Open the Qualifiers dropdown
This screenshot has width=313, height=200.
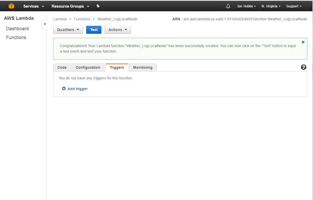coord(68,30)
